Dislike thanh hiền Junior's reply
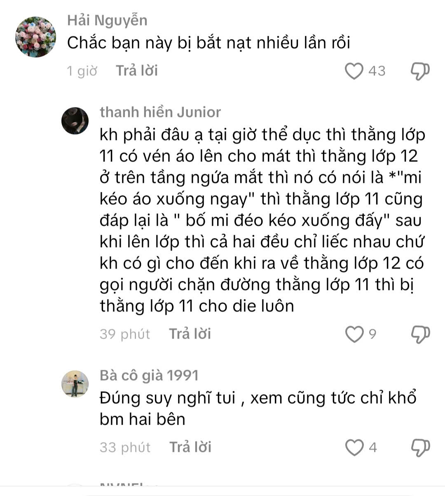 [x=420, y=334]
